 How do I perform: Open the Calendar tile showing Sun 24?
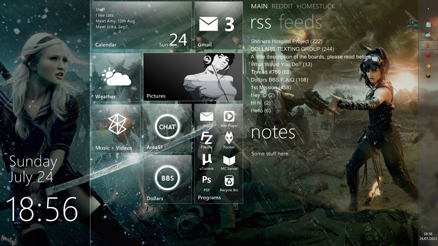click(142, 26)
